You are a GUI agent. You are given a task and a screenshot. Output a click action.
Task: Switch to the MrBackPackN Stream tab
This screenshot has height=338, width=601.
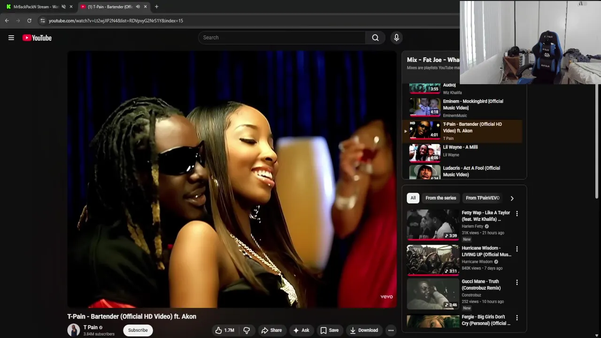pyautogui.click(x=36, y=7)
